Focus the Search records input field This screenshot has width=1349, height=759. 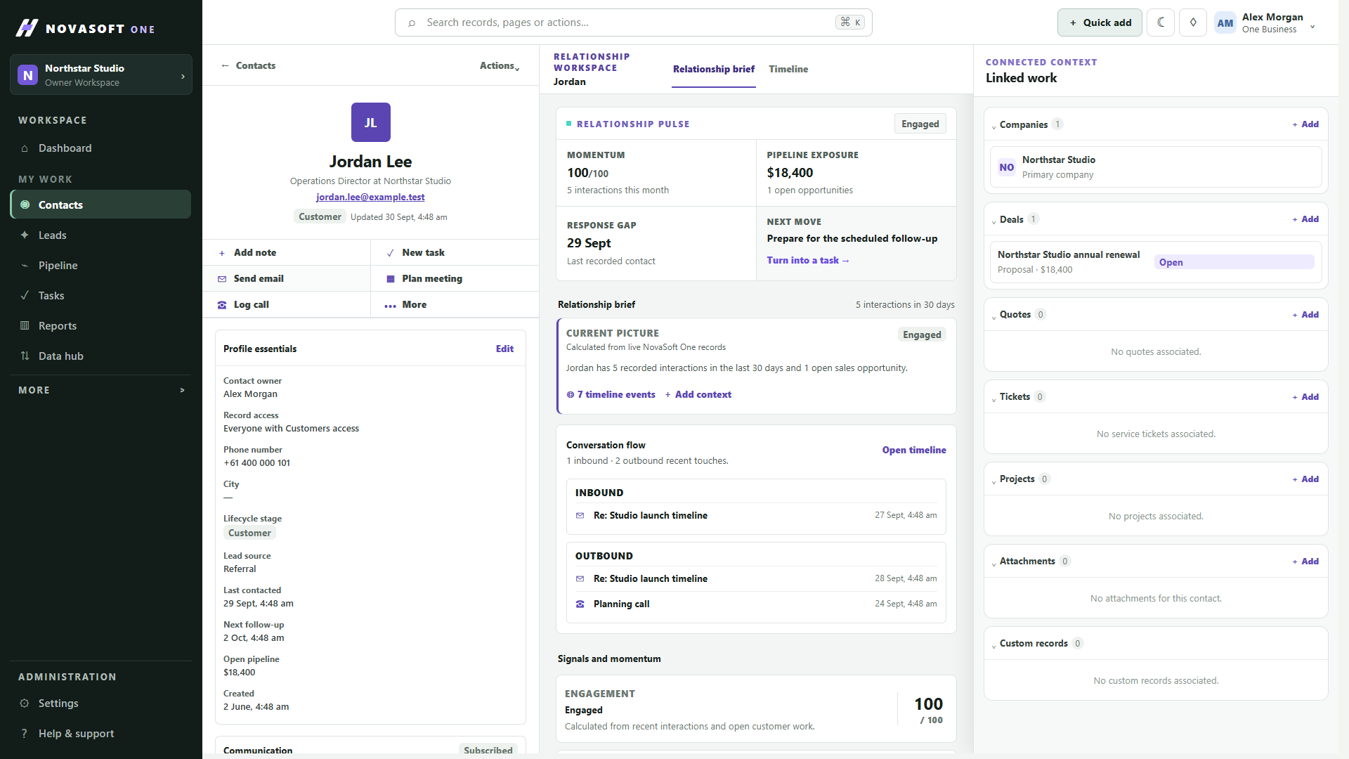(634, 22)
